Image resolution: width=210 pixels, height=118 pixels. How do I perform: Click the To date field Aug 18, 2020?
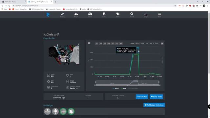[x=154, y=44]
